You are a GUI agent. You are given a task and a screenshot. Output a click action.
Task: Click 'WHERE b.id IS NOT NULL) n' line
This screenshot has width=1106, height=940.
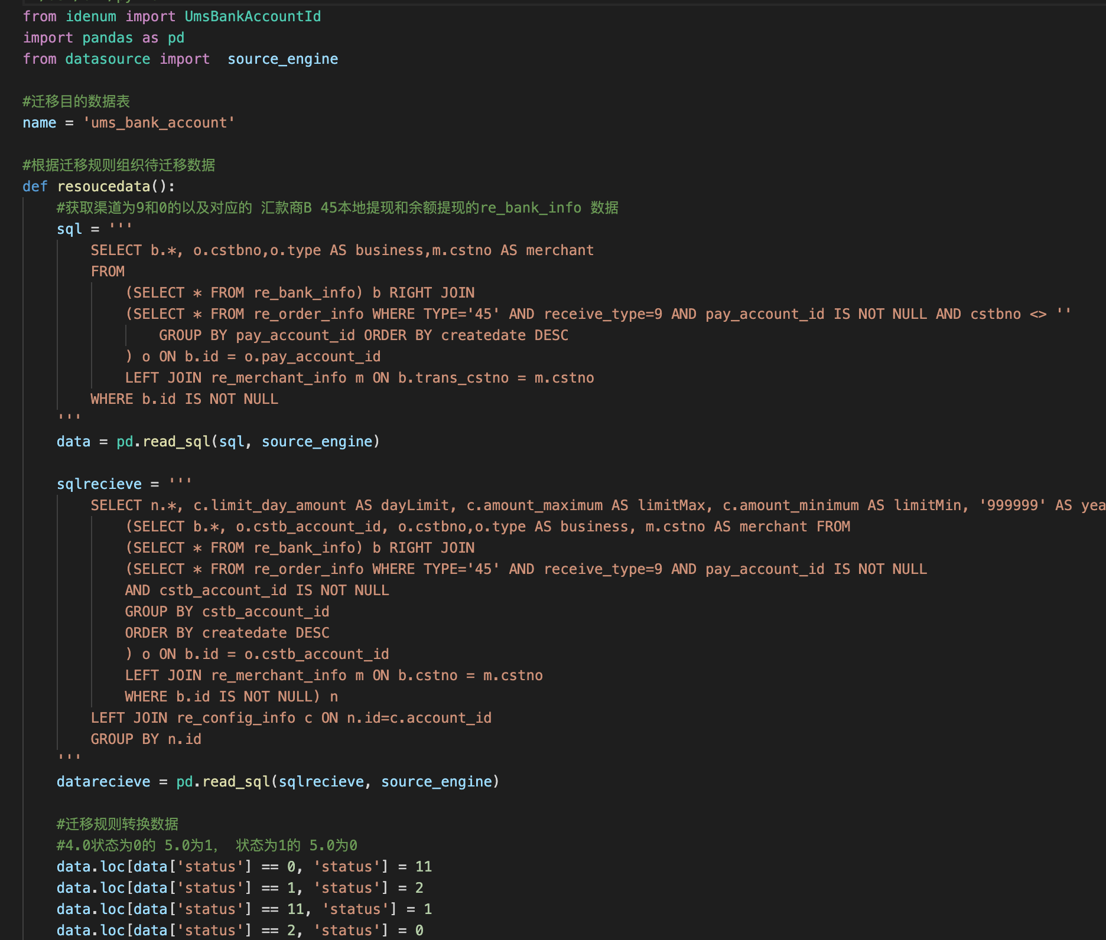tap(232, 697)
